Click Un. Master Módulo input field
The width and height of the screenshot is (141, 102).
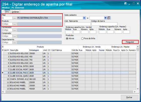(103, 32)
